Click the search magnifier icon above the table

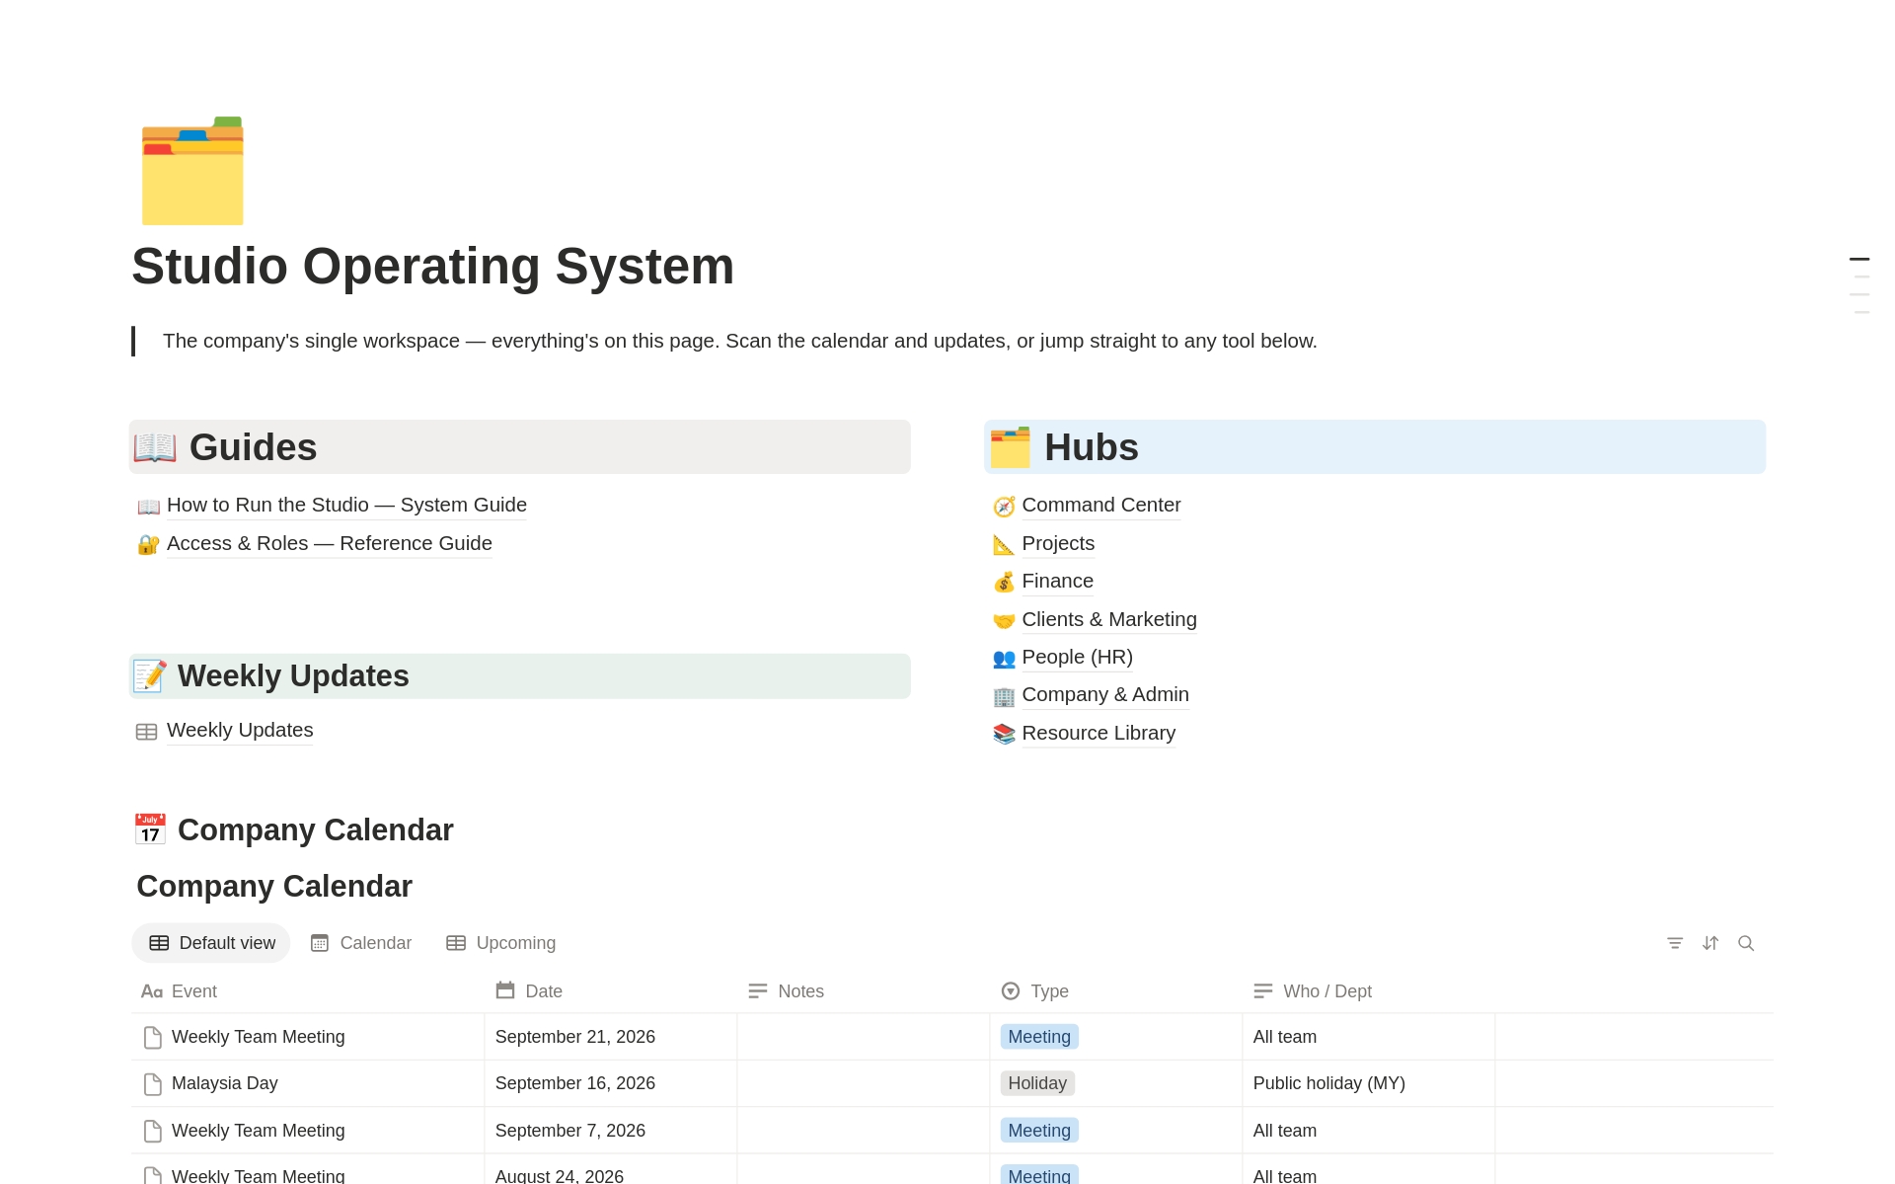coord(1746,943)
